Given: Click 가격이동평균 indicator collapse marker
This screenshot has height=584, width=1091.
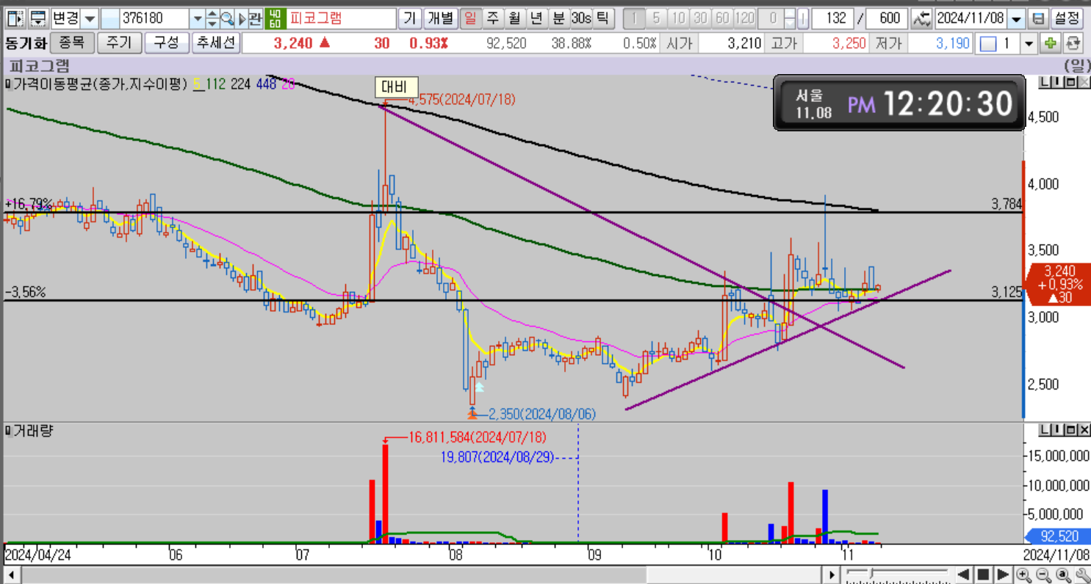Looking at the screenshot, I should [x=8, y=85].
